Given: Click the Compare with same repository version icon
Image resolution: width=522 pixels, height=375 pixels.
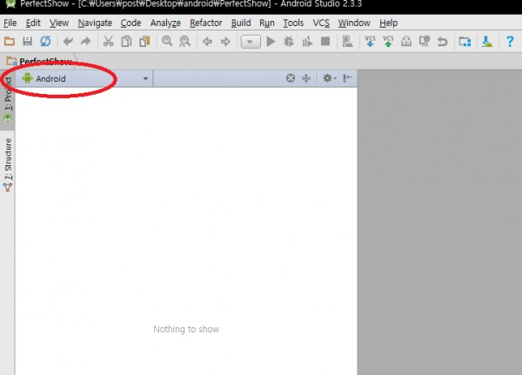Looking at the screenshot, I should pyautogui.click(x=406, y=42).
